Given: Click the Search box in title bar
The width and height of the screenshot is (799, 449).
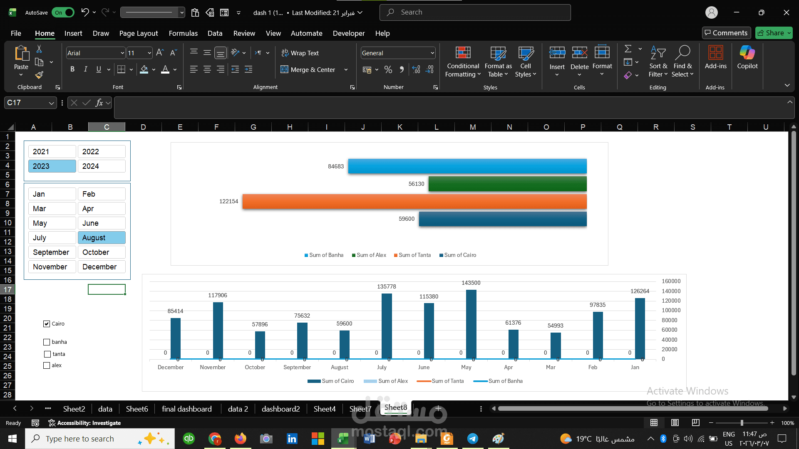Looking at the screenshot, I should tap(475, 12).
